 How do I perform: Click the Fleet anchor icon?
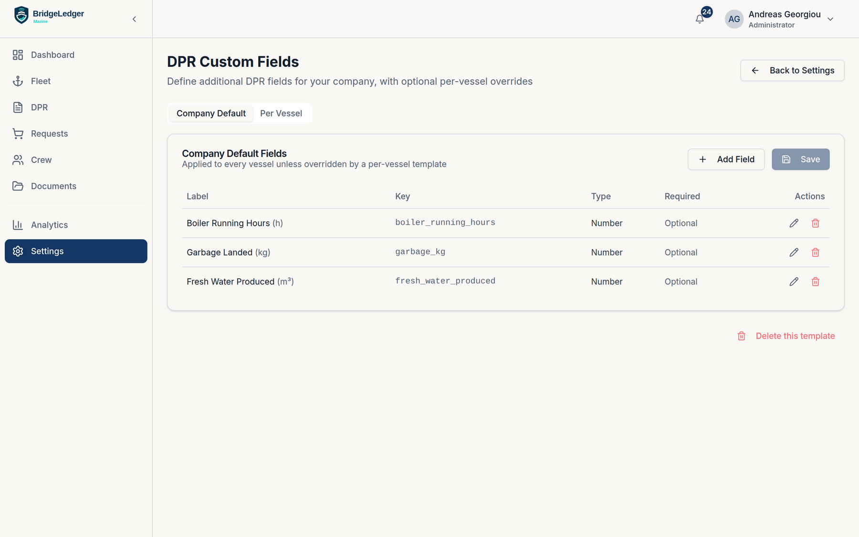[x=18, y=81]
